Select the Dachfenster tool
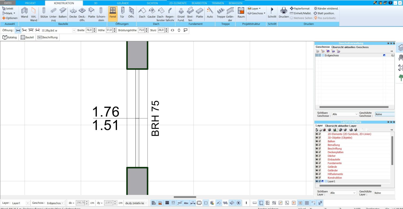Screen dimensions: 403x209 point(161,14)
